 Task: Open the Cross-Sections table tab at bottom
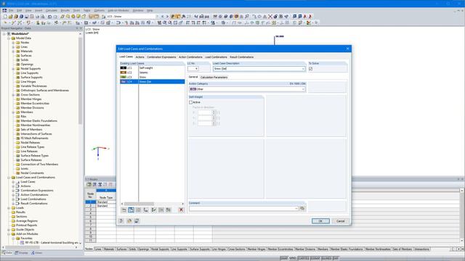(236, 249)
